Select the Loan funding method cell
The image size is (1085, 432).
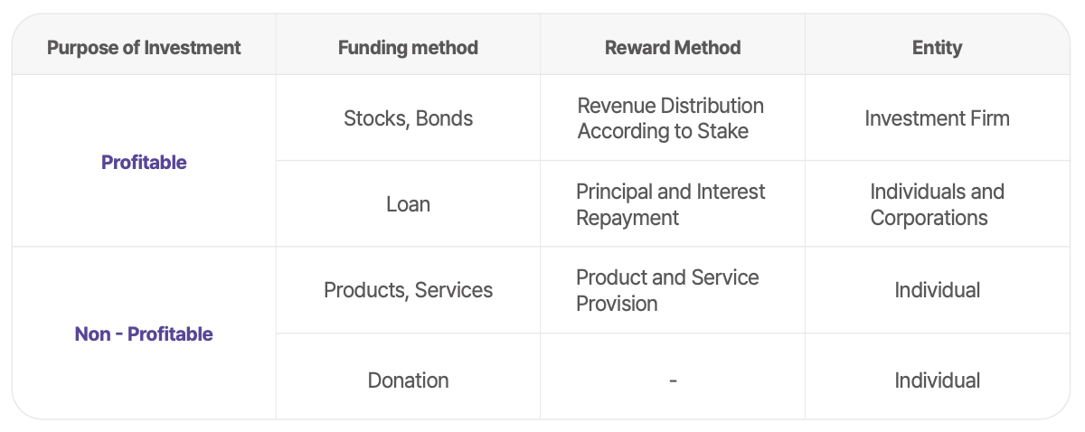[408, 204]
